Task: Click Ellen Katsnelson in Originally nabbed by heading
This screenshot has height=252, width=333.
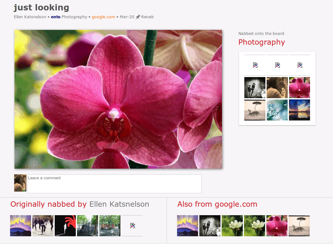Action: tap(119, 204)
